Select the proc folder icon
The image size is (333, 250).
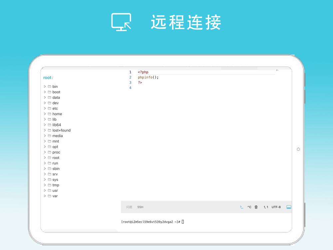tap(50, 152)
